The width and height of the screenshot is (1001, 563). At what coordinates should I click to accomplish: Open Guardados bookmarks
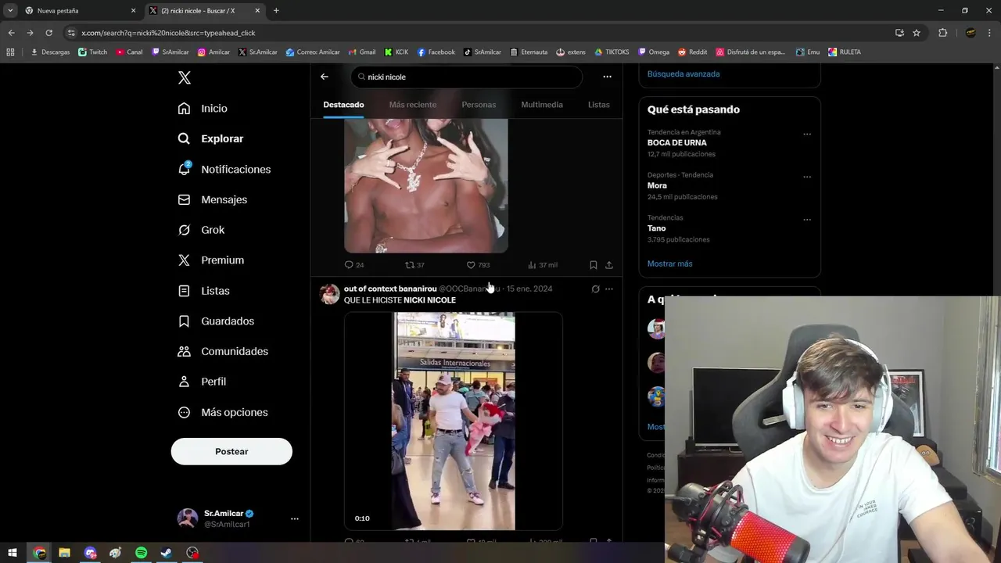point(216,321)
